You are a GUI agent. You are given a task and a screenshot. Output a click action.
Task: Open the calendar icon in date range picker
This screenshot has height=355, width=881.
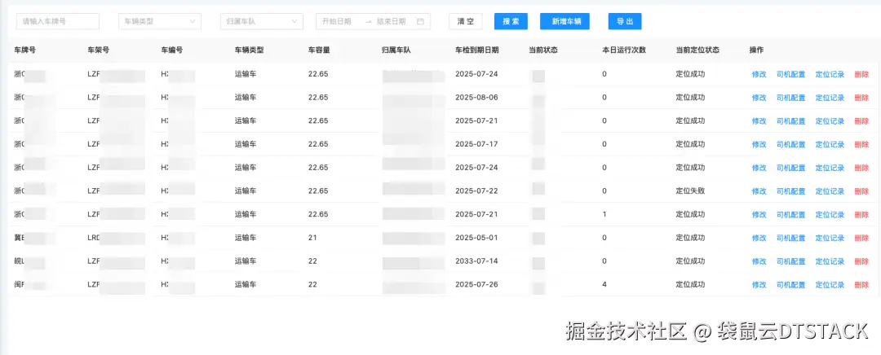click(420, 21)
